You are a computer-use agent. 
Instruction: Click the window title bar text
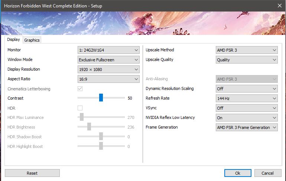pyautogui.click(x=53, y=6)
